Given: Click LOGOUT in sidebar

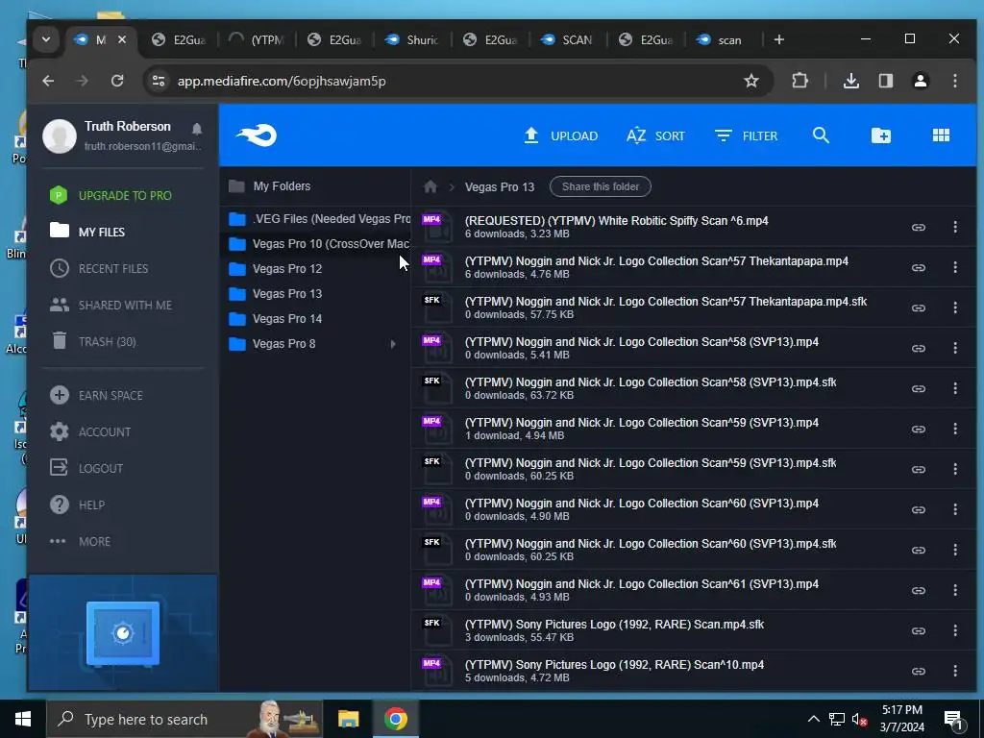Looking at the screenshot, I should click(x=86, y=468).
